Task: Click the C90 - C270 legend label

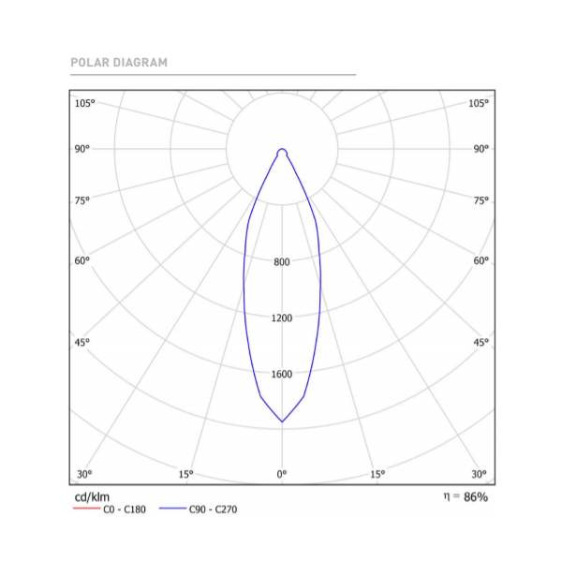Action: tap(213, 510)
